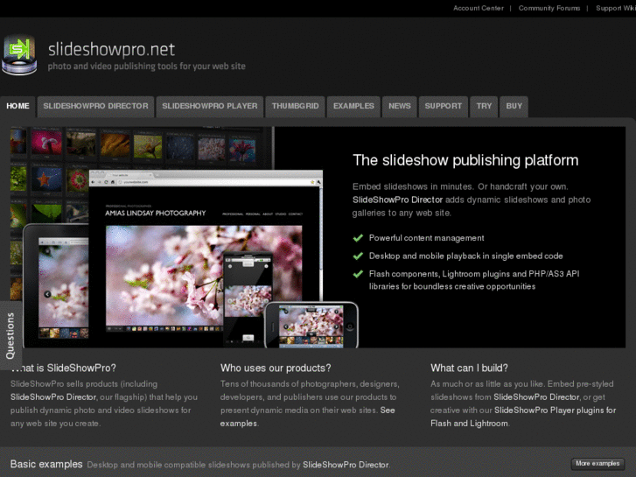Viewport: 636px width, 477px height.
Task: Click the checkmark beside Desktop and mobile playback
Action: 358,256
